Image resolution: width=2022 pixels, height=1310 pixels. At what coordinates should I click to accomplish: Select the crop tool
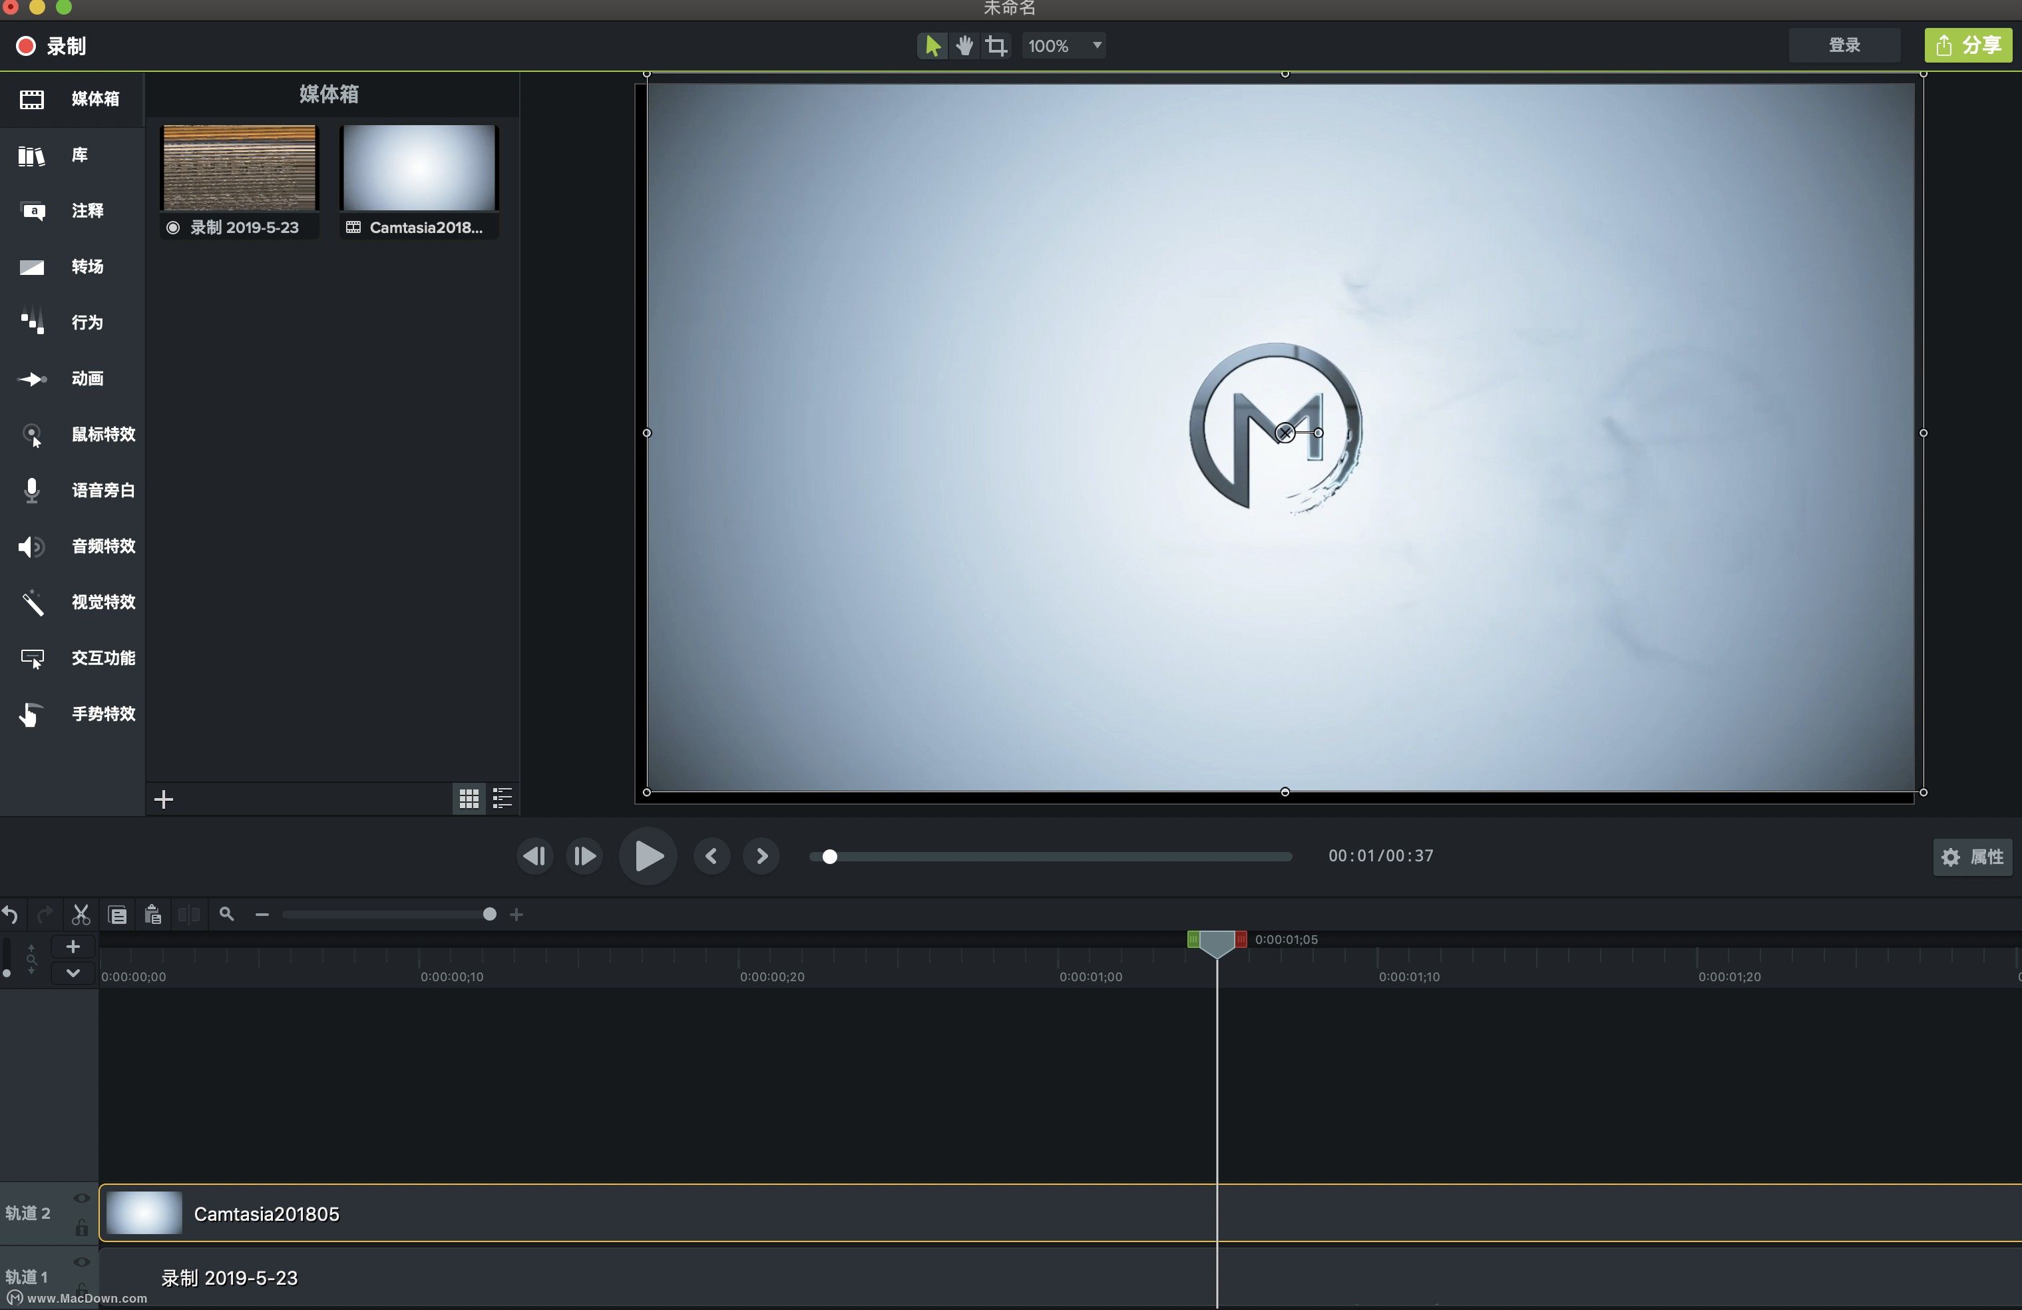[996, 46]
